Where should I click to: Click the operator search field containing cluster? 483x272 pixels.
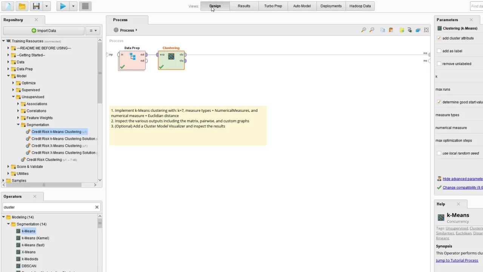(x=48, y=207)
